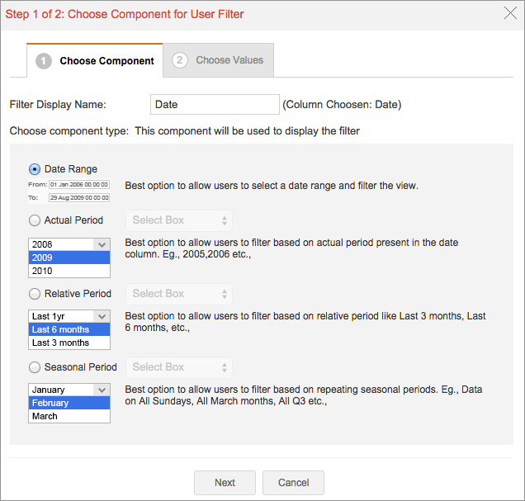Screen dimensions: 525x501
Task: Select the Actual Period radio option
Action: (x=35, y=220)
